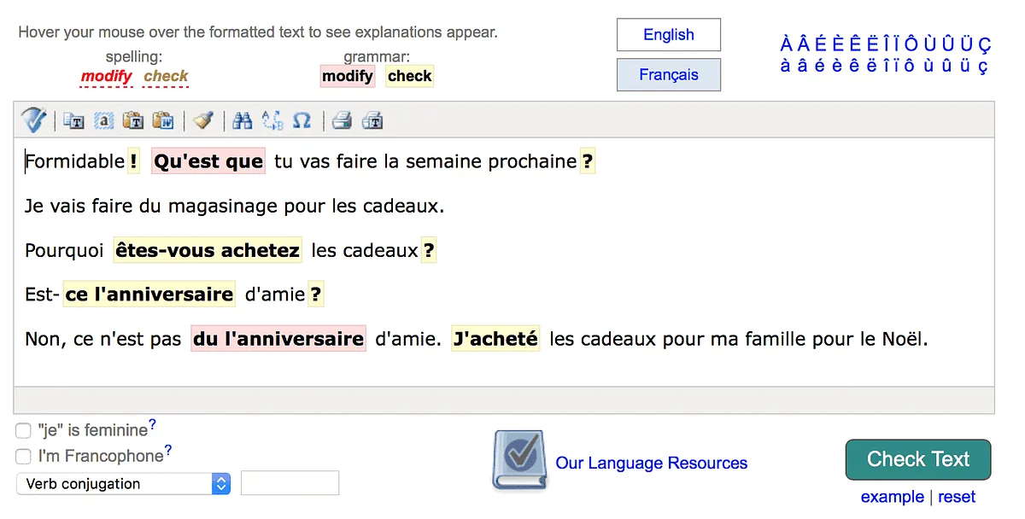This screenshot has width=1025, height=519.
Task: Click the print text preview icon
Action: point(372,120)
